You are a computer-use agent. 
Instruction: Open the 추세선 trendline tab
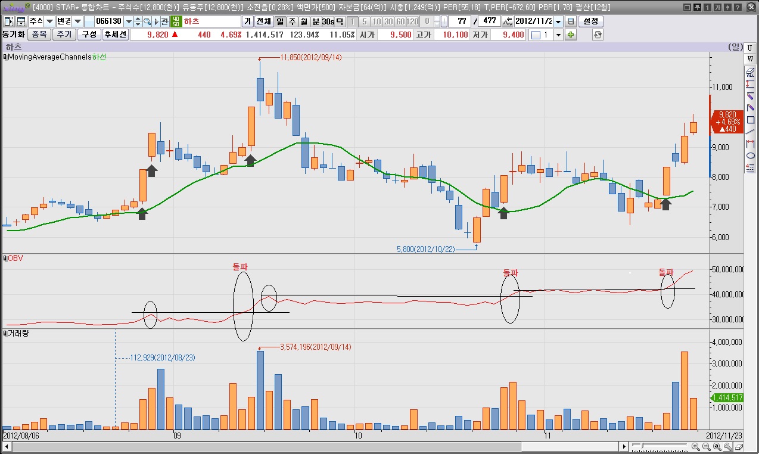(x=115, y=35)
